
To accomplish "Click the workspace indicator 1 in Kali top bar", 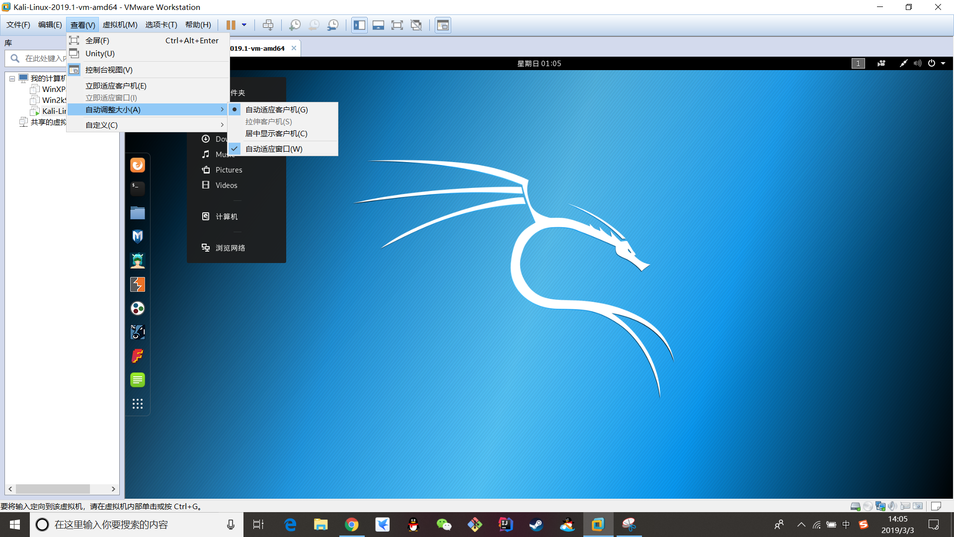I will coord(858,64).
